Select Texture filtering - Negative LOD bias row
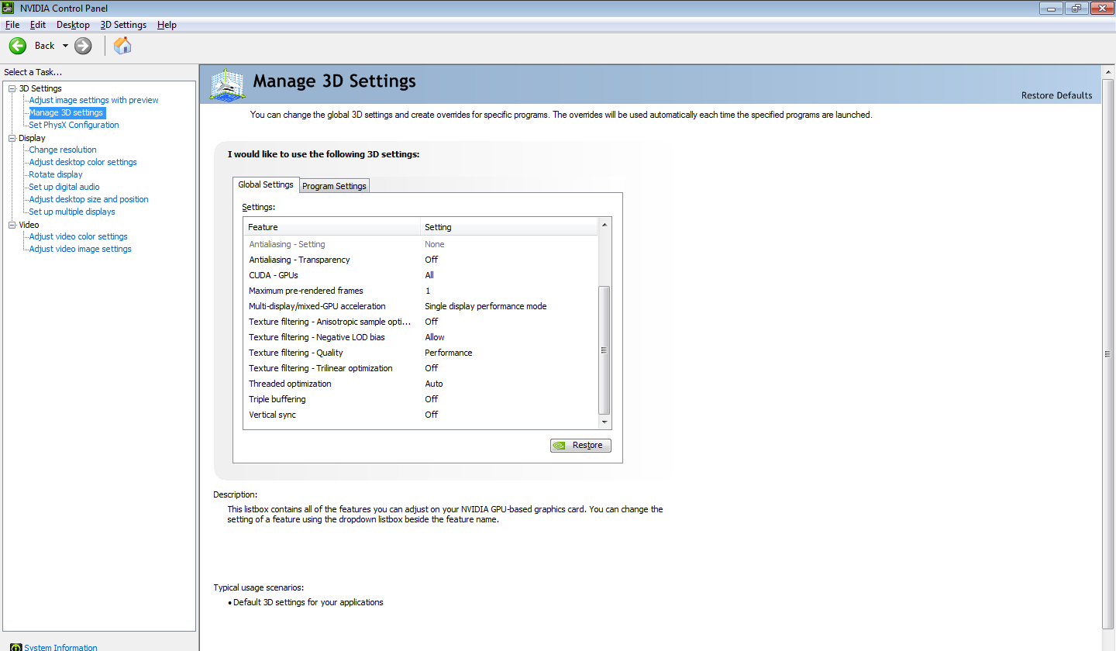The height and width of the screenshot is (651, 1116). (x=421, y=337)
